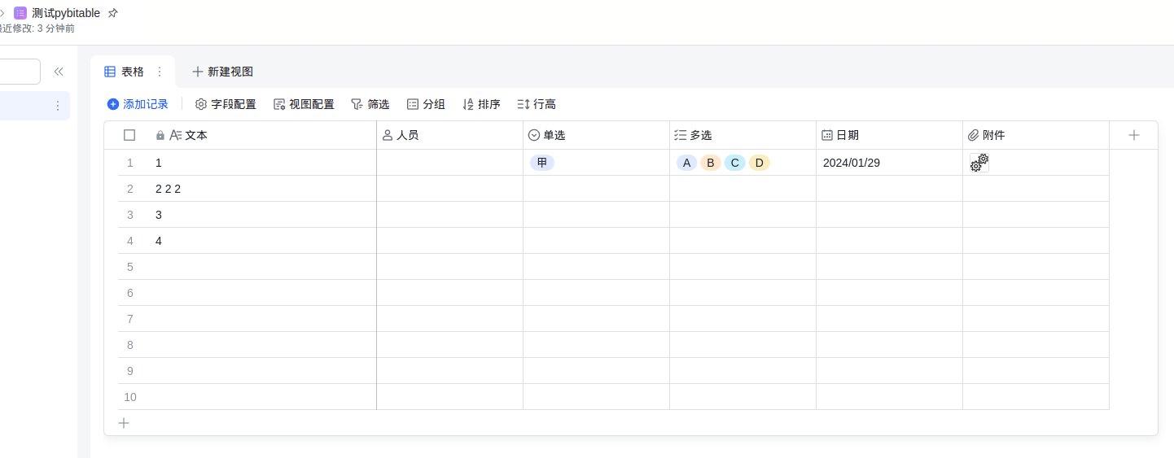Open the 分组 grouping tool
This screenshot has width=1174, height=458.
tap(426, 104)
